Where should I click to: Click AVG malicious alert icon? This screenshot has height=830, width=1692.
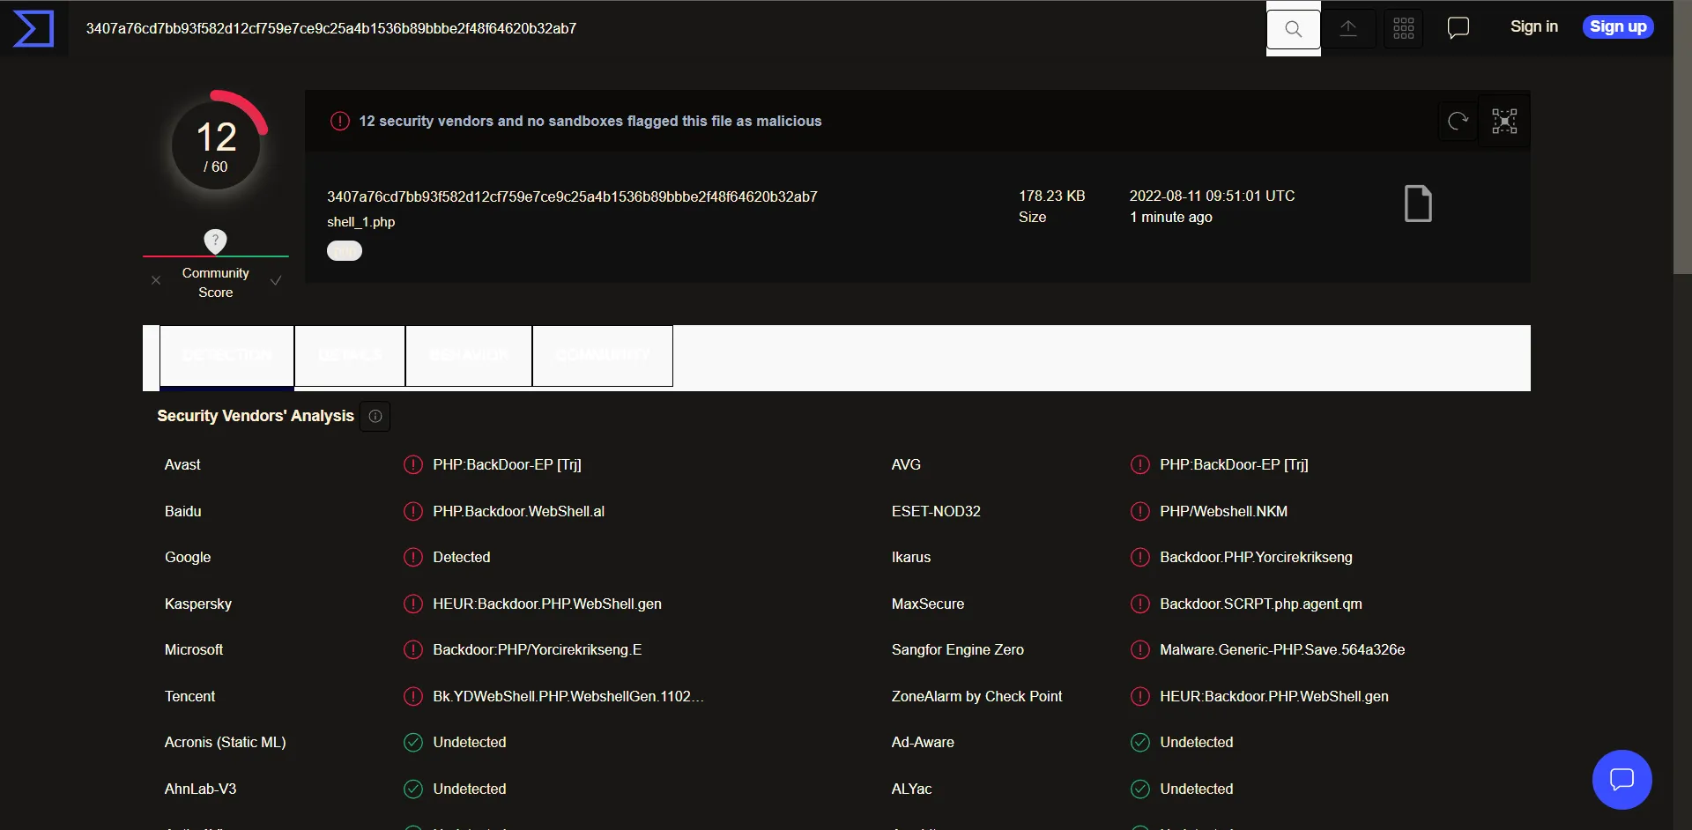1140,464
